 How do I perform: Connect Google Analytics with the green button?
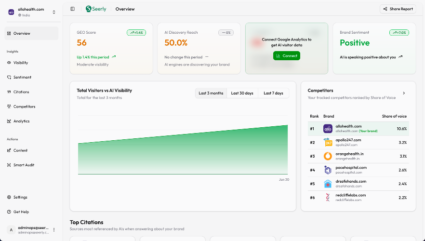[x=287, y=56]
